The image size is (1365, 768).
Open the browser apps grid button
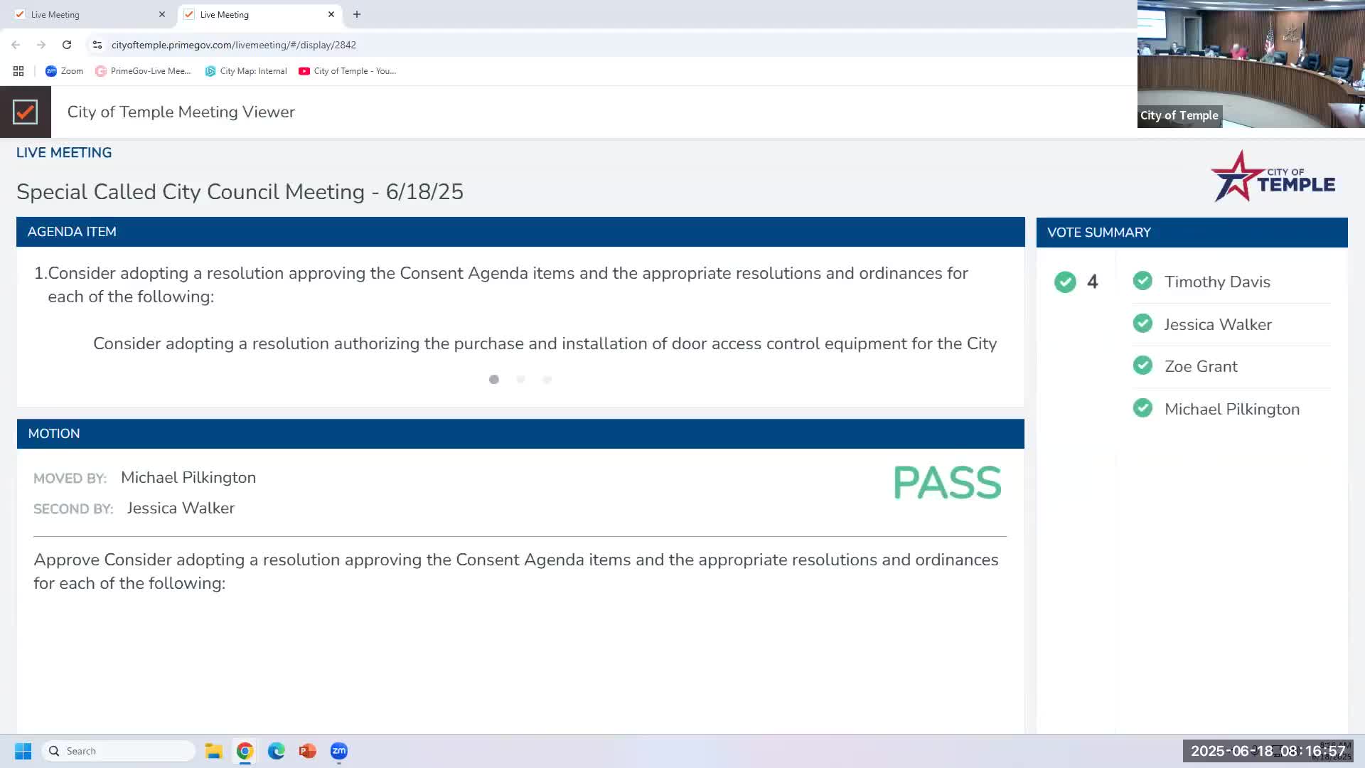point(18,71)
